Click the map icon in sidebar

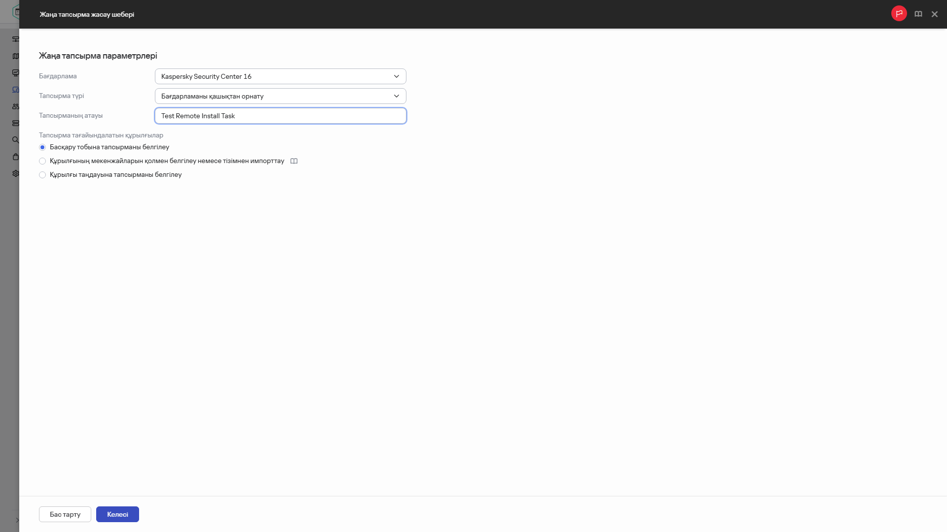point(16,56)
